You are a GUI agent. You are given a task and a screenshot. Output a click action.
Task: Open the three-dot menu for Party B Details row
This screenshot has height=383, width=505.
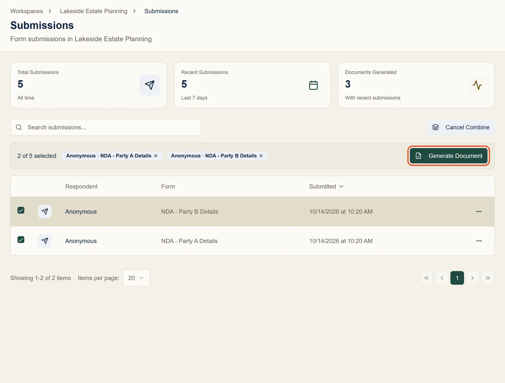pyautogui.click(x=479, y=212)
